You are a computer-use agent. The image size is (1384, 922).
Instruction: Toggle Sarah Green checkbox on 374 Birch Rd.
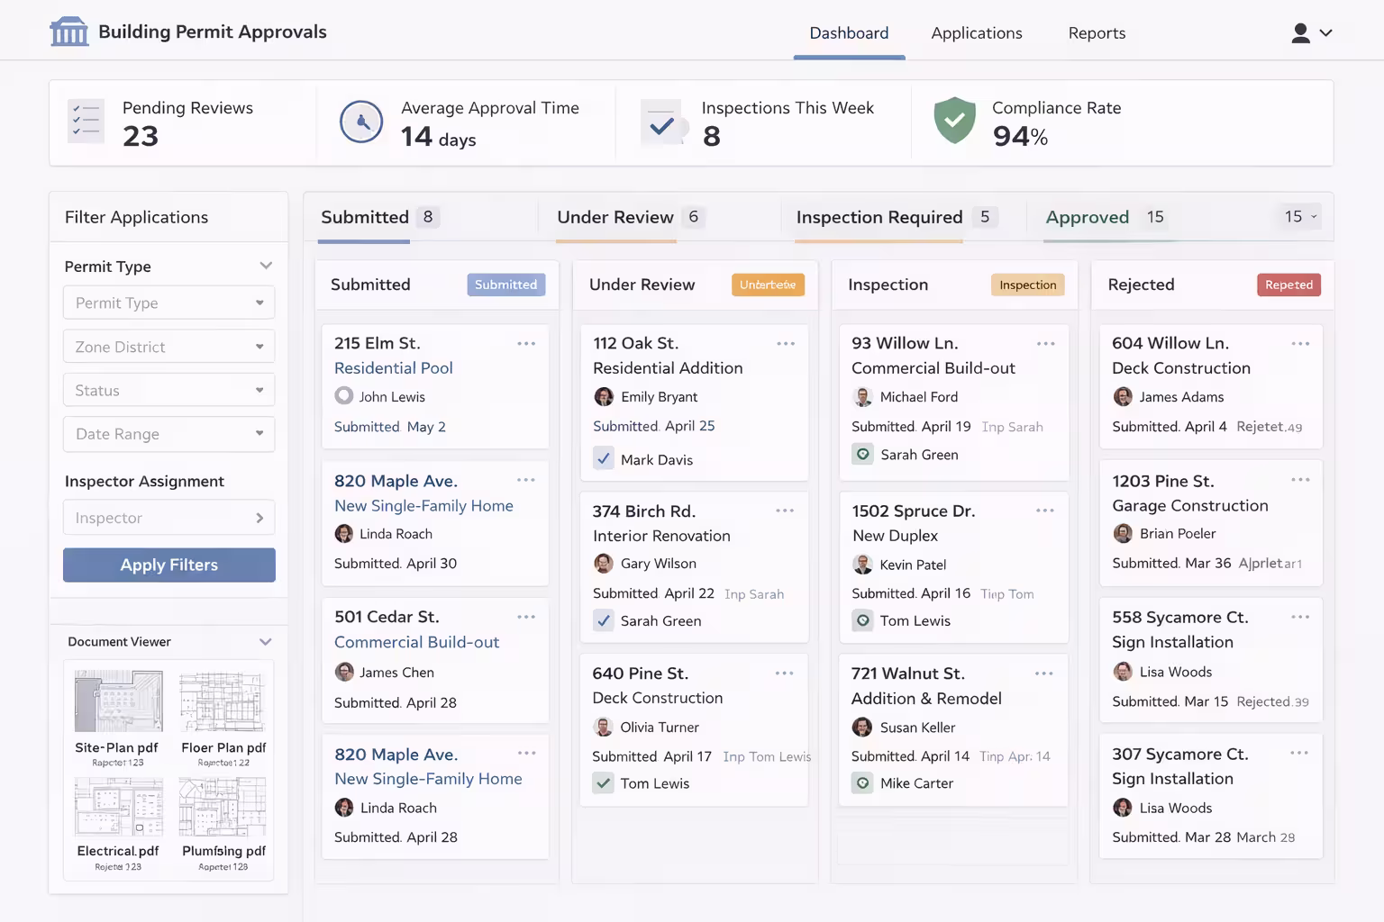coord(604,620)
